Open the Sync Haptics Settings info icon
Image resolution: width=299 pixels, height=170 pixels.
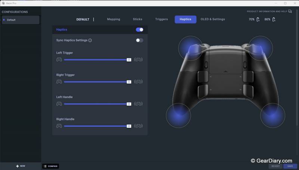90,40
